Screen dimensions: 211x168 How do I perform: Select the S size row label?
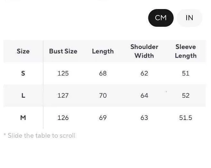(x=23, y=73)
